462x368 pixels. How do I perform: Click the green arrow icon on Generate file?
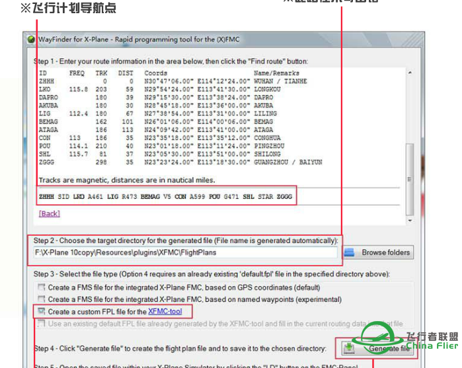click(349, 348)
